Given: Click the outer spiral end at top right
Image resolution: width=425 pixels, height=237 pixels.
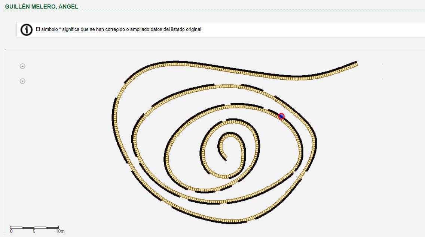Looking at the screenshot, I should point(355,64).
